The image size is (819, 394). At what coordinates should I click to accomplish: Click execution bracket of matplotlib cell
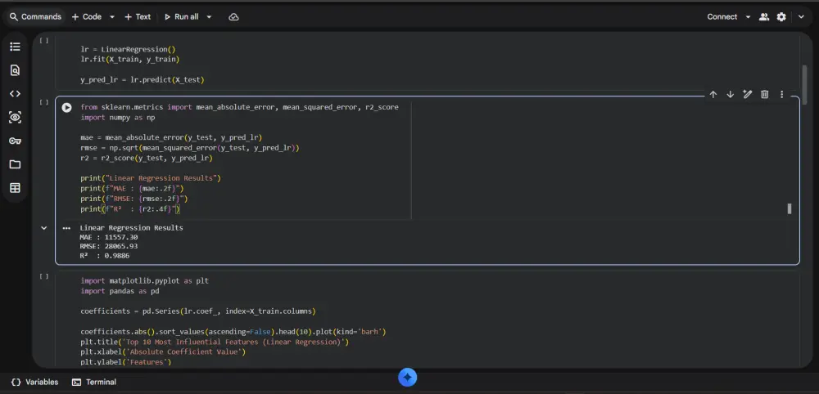tap(44, 276)
